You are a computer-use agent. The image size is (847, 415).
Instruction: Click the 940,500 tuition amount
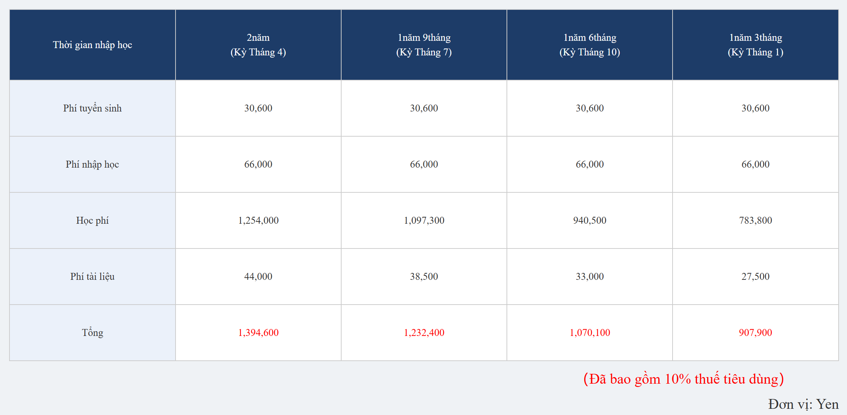589,220
